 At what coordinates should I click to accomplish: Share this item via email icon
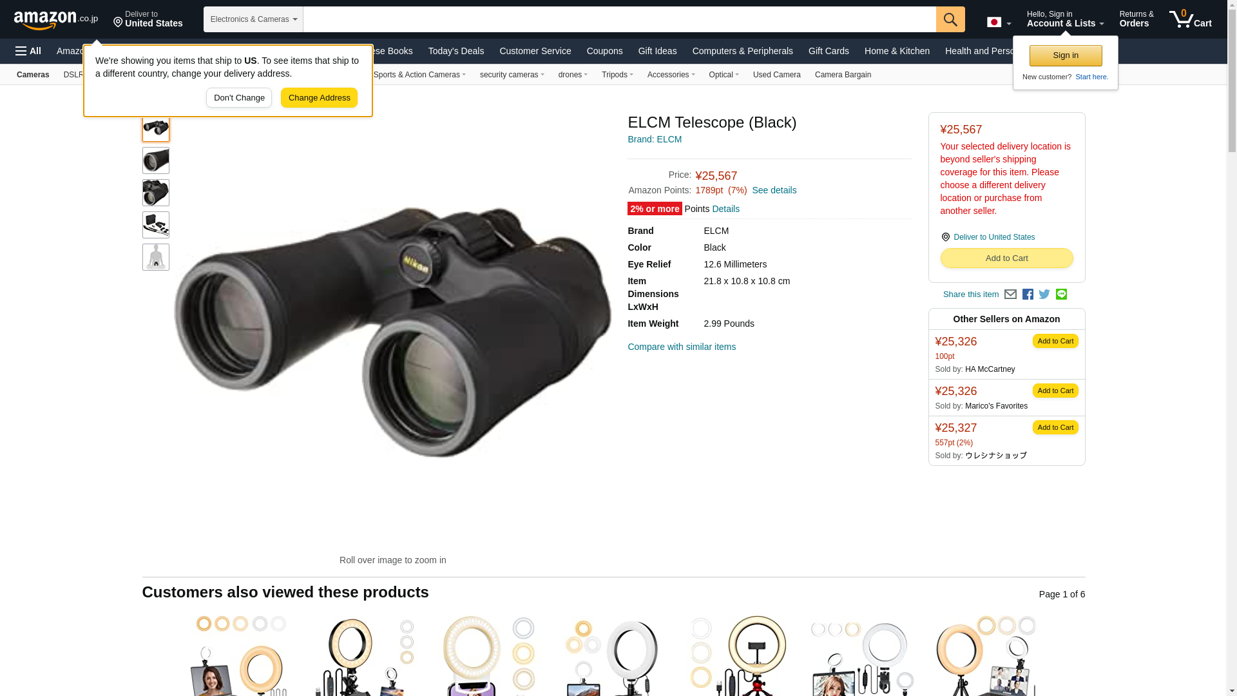pos(1010,295)
